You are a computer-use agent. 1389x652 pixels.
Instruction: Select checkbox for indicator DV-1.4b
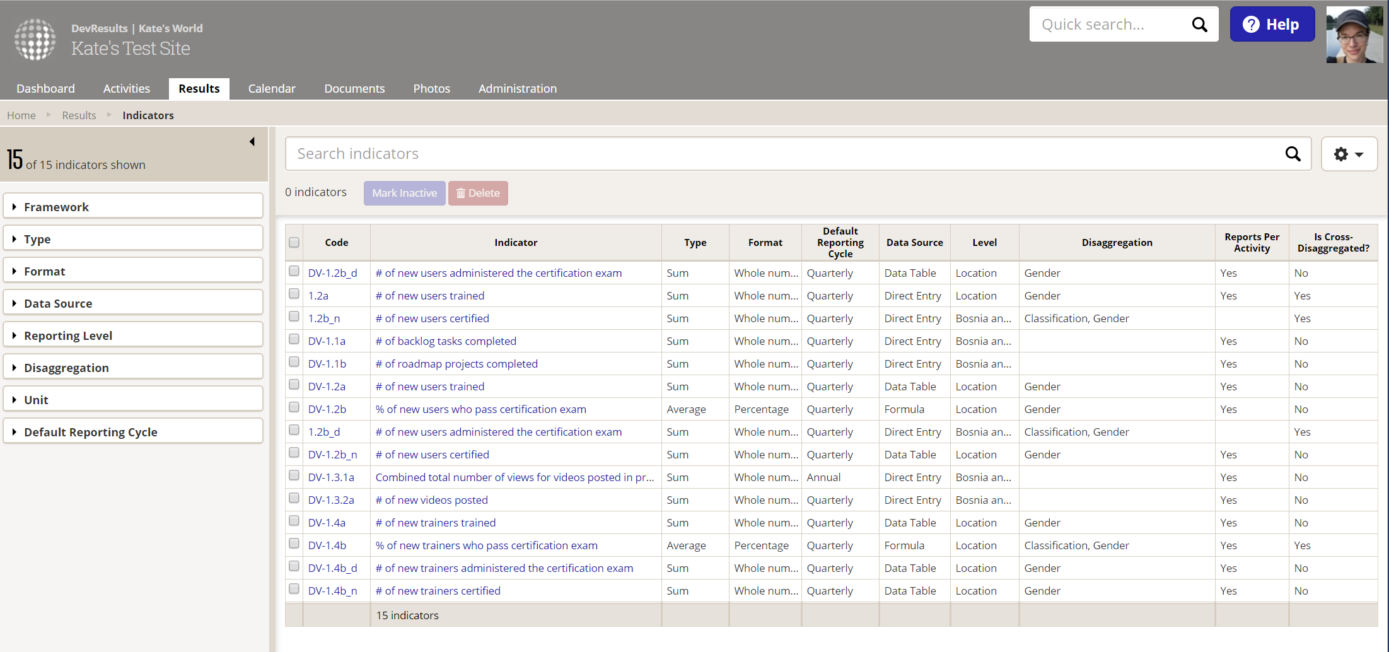pyautogui.click(x=294, y=544)
